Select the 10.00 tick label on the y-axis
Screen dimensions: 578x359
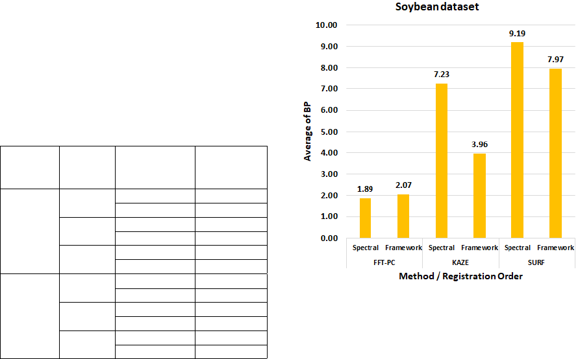(x=327, y=25)
